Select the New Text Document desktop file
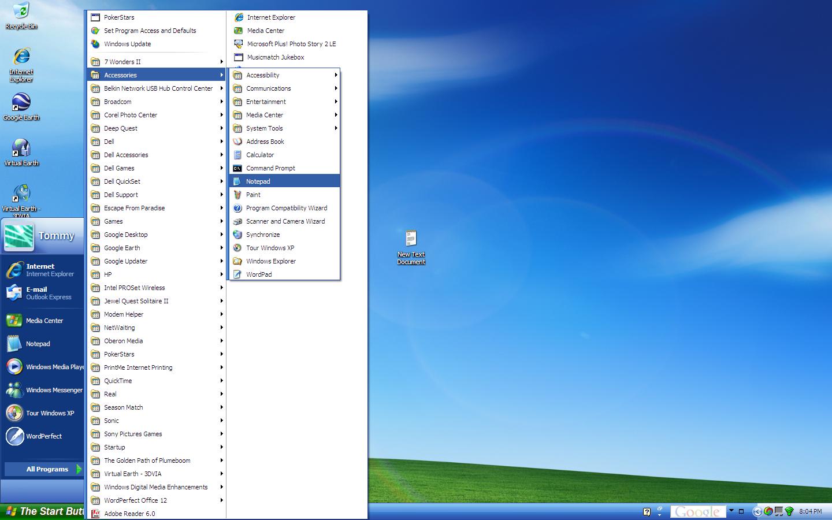The image size is (832, 520). (411, 247)
